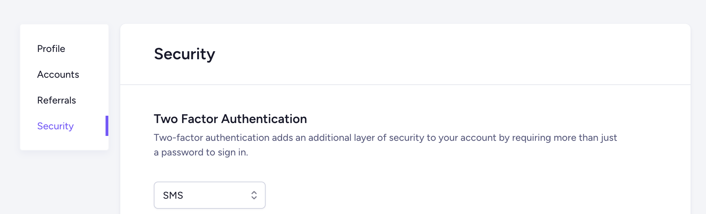Click "requiring more than just" in the description
This screenshot has height=214, width=706.
click(564, 138)
